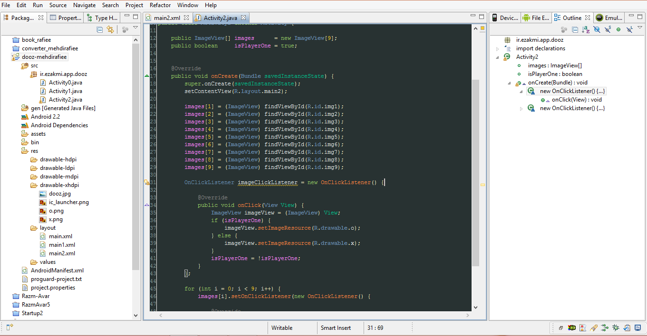Open the palette-like fast view icon
This screenshot has height=336, width=647.
point(583,328)
